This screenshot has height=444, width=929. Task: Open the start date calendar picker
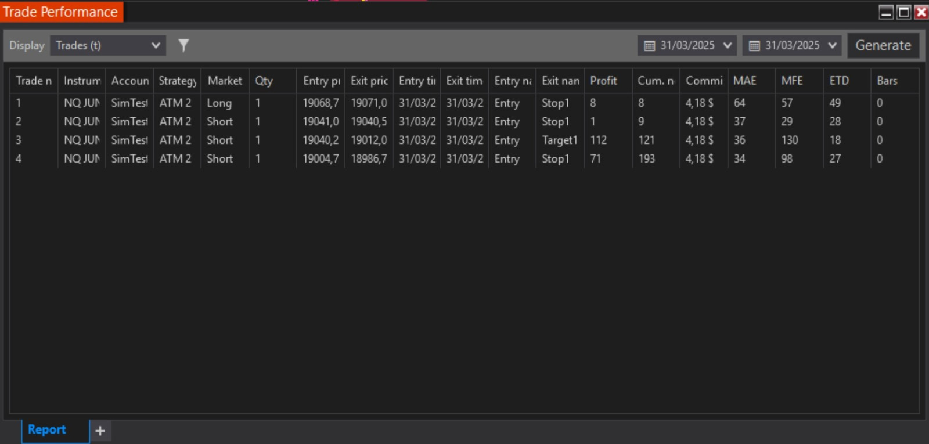tap(650, 45)
